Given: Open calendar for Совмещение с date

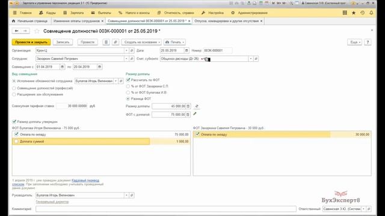Looking at the screenshot, I should click(x=63, y=67).
